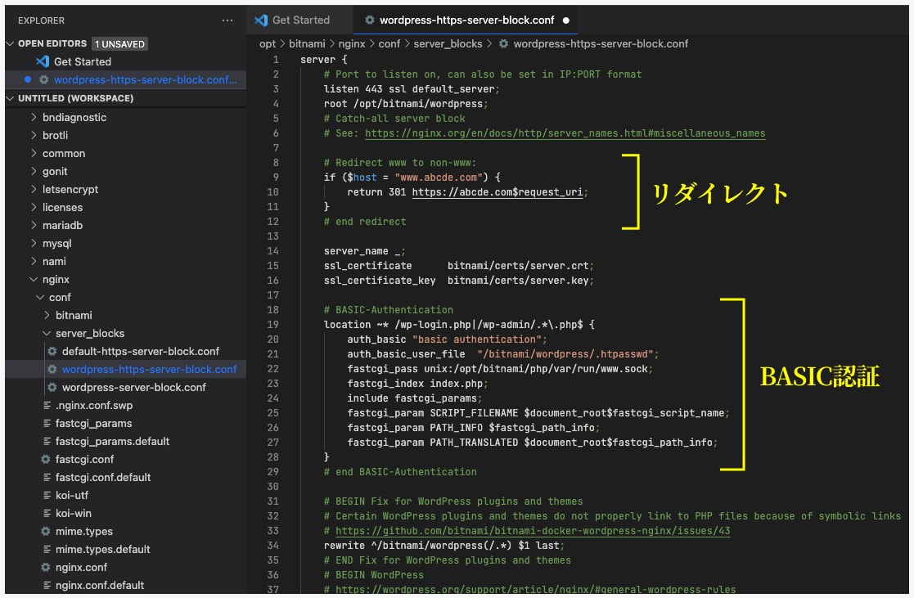The width and height of the screenshot is (914, 598).
Task: Click VS Code icon beside Get Started in Open Editors
Action: coord(43,61)
